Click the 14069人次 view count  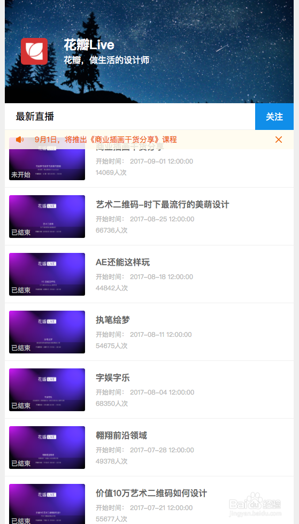pos(111,172)
